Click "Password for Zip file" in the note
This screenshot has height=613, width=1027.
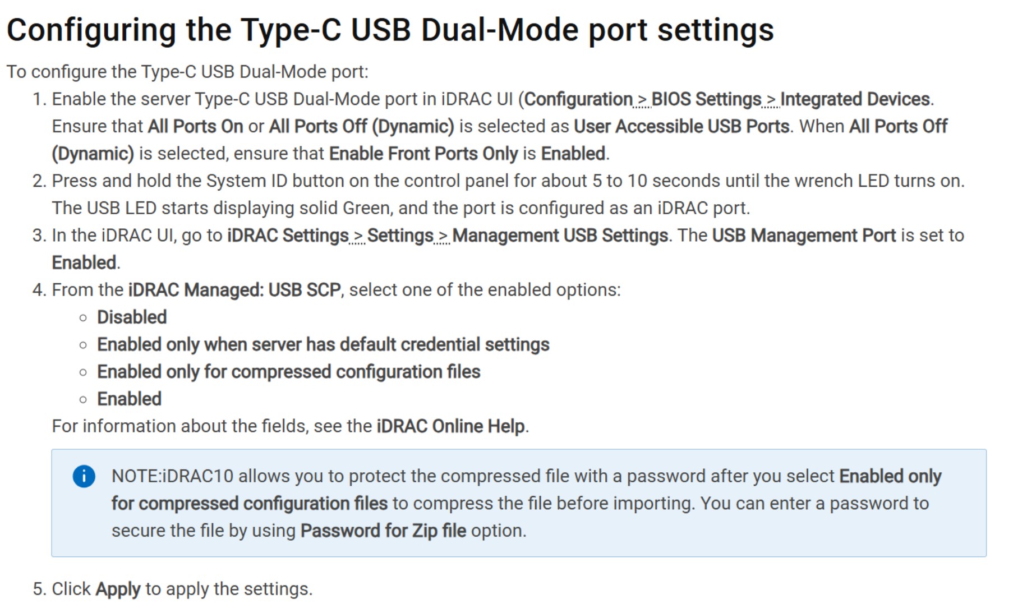(383, 531)
